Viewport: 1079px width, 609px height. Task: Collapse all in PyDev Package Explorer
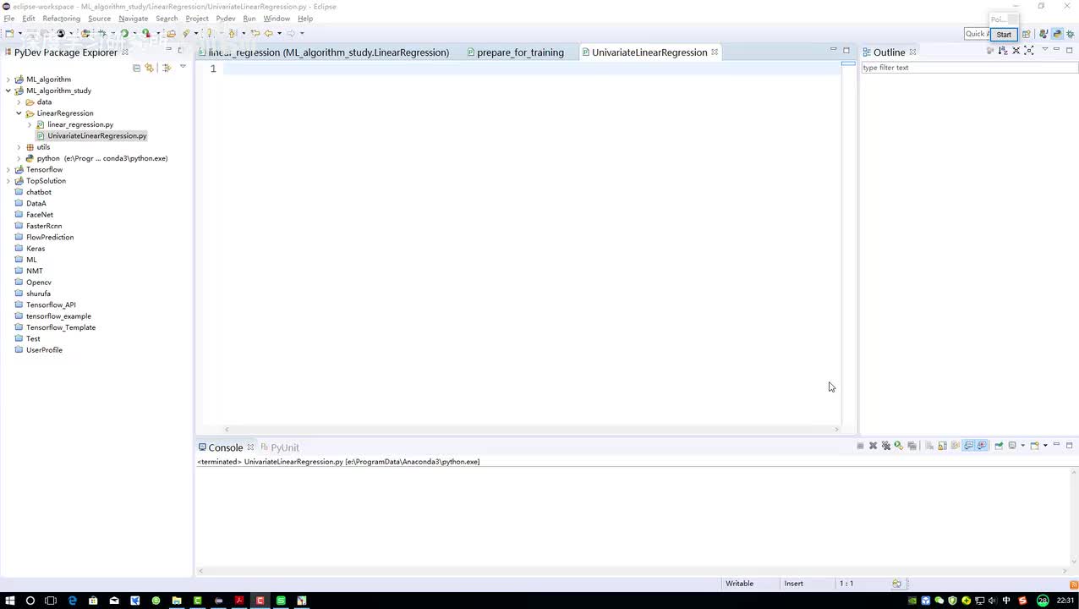coord(136,68)
